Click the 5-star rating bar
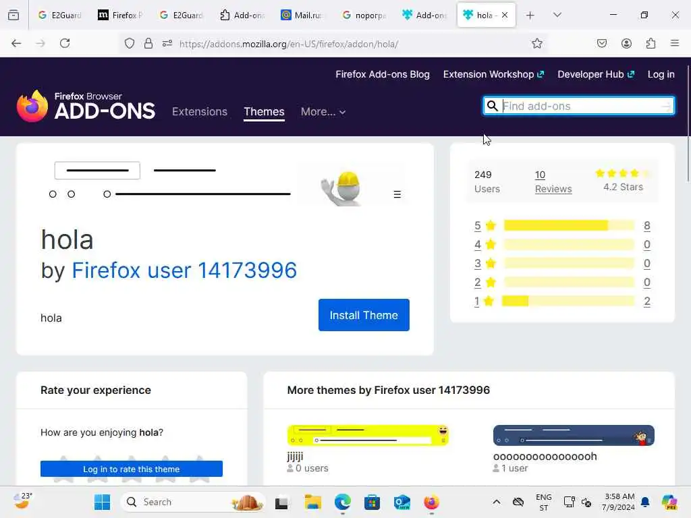This screenshot has width=691, height=518. point(569,225)
